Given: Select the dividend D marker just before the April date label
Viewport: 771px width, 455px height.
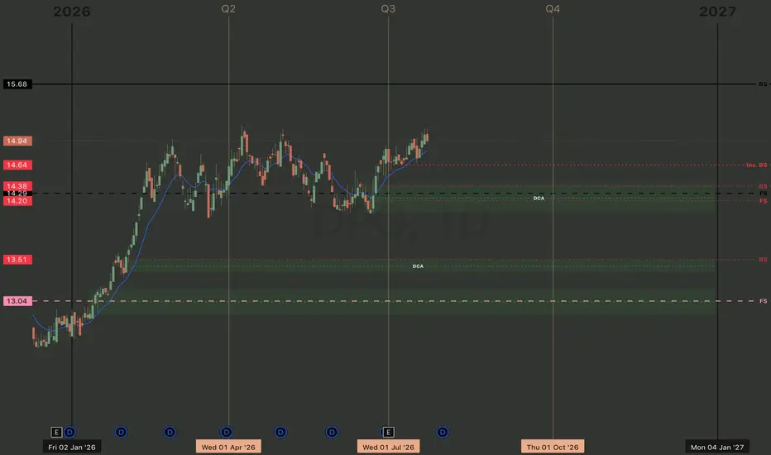Looking at the screenshot, I should pos(170,432).
